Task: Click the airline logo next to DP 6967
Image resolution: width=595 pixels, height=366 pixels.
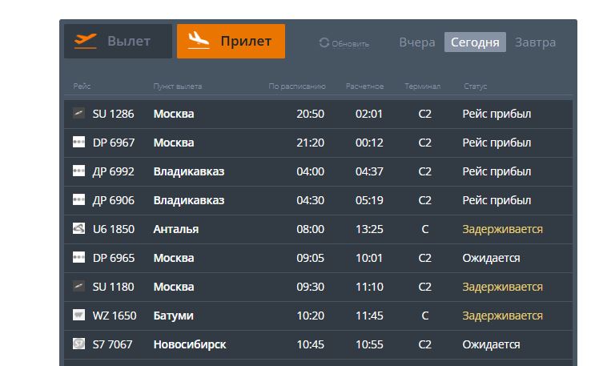Action: coord(78,142)
